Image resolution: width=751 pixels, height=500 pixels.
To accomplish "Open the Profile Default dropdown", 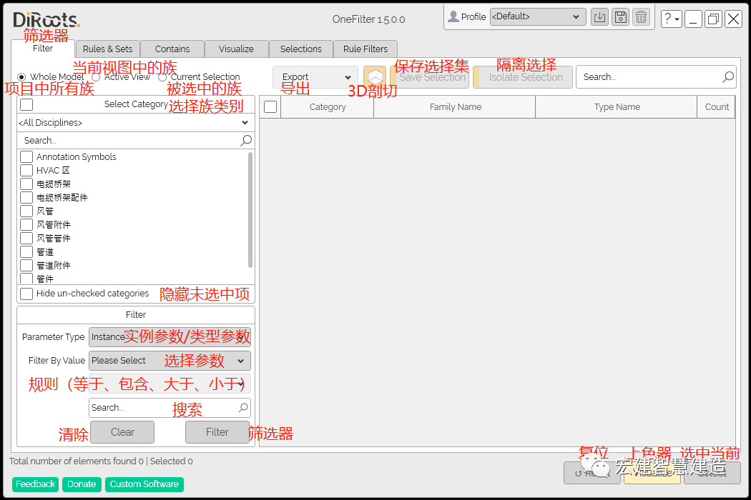I will (537, 16).
